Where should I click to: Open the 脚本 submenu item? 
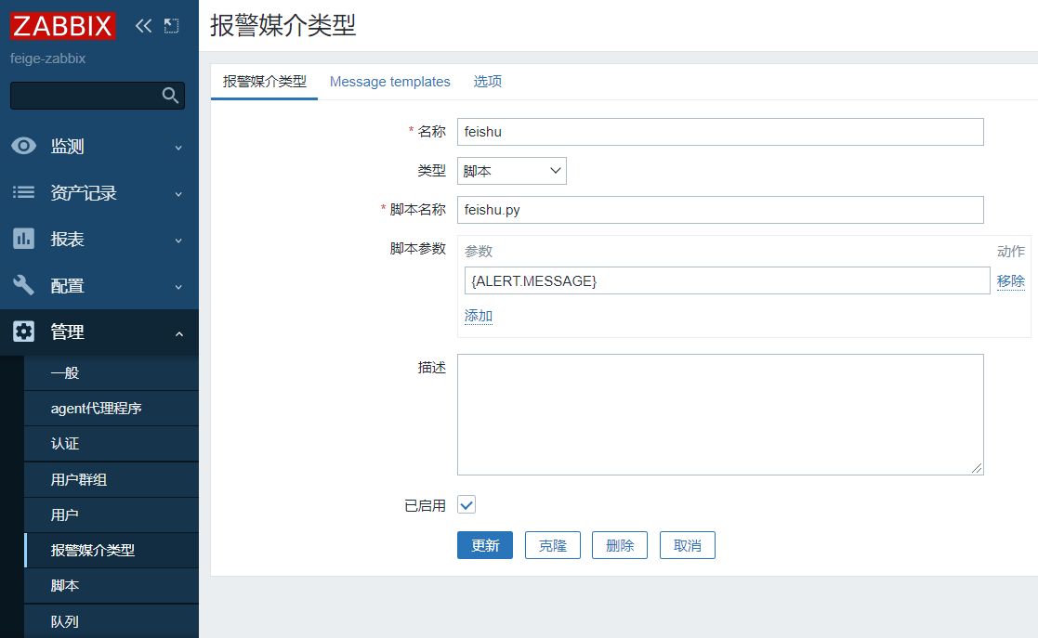pyautogui.click(x=112, y=586)
